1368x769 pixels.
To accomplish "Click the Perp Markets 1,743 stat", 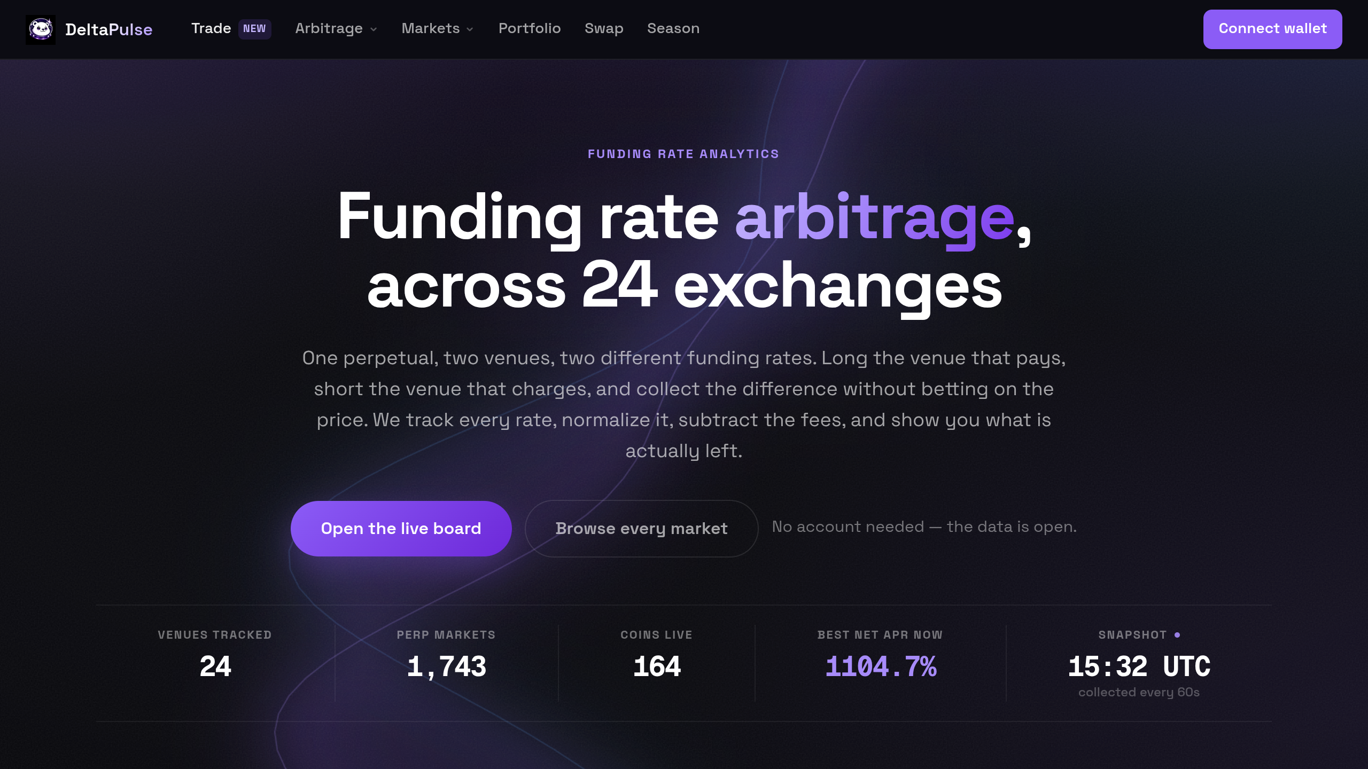I will 446,666.
